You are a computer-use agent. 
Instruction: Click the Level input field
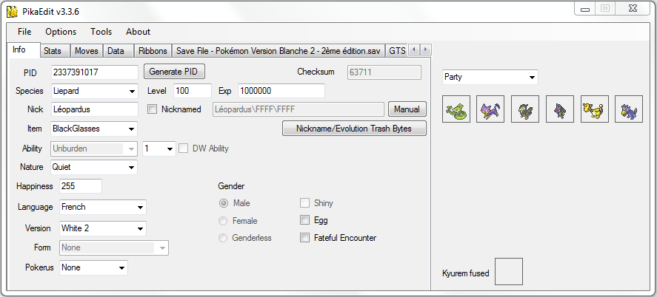(x=193, y=91)
